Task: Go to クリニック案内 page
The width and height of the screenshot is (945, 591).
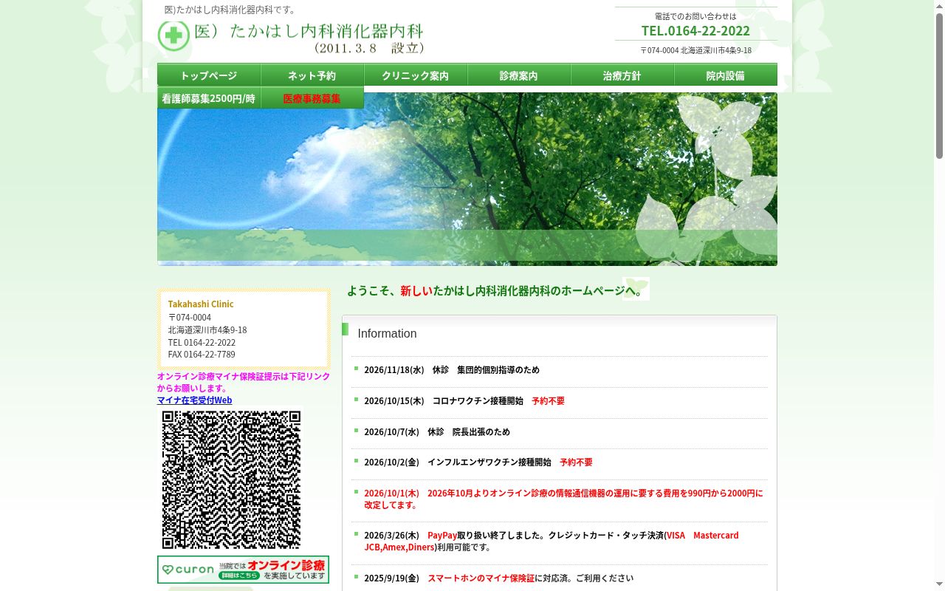Action: coord(416,75)
